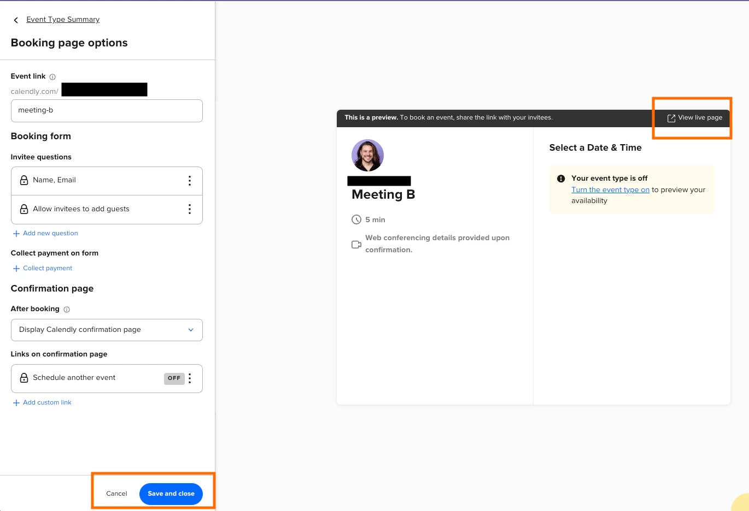Click the lock on Allow invitees to add guests
749x511 pixels.
24,209
